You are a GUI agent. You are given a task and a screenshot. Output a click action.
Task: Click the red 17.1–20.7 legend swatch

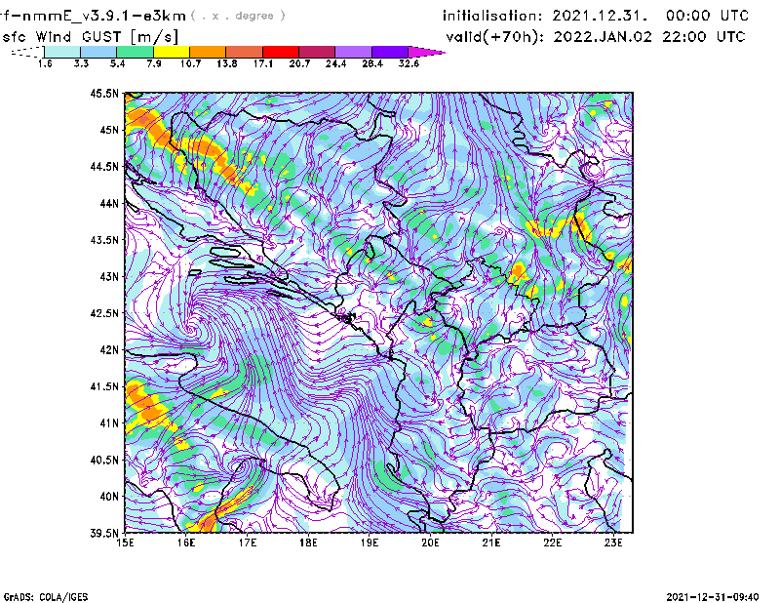(281, 52)
